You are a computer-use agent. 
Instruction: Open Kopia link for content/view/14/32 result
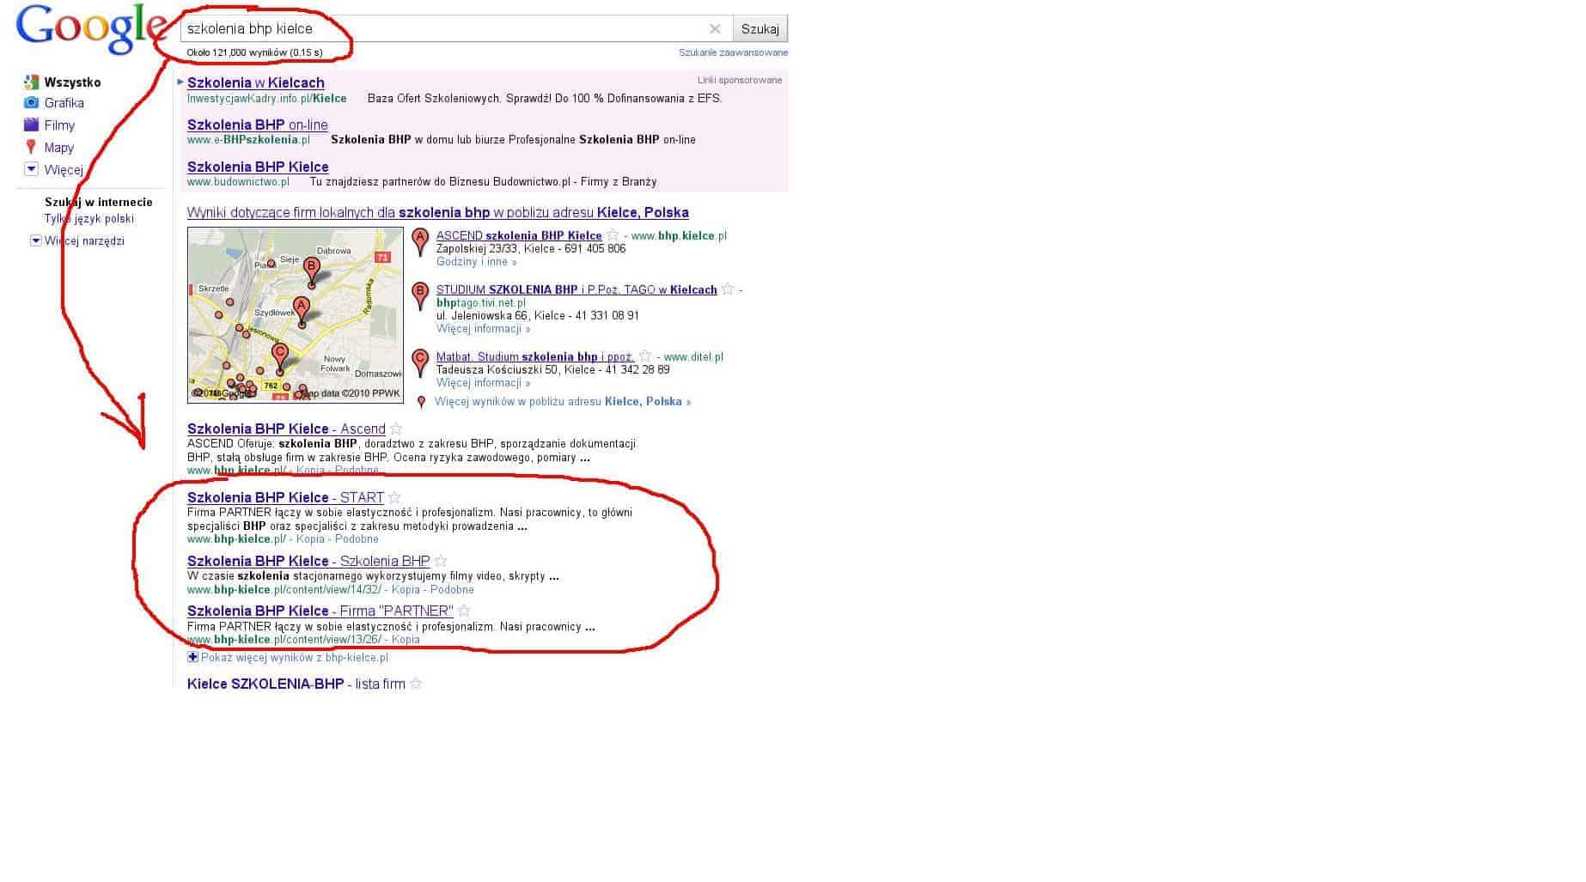coord(406,590)
